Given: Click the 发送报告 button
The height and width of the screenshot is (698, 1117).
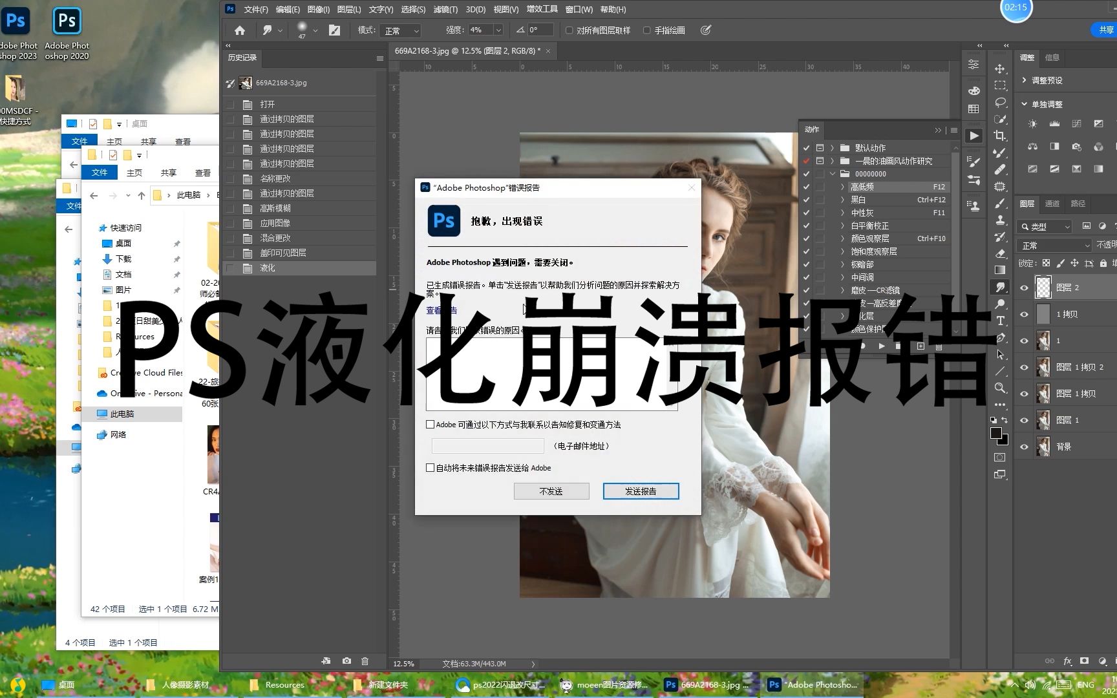Looking at the screenshot, I should [640, 491].
